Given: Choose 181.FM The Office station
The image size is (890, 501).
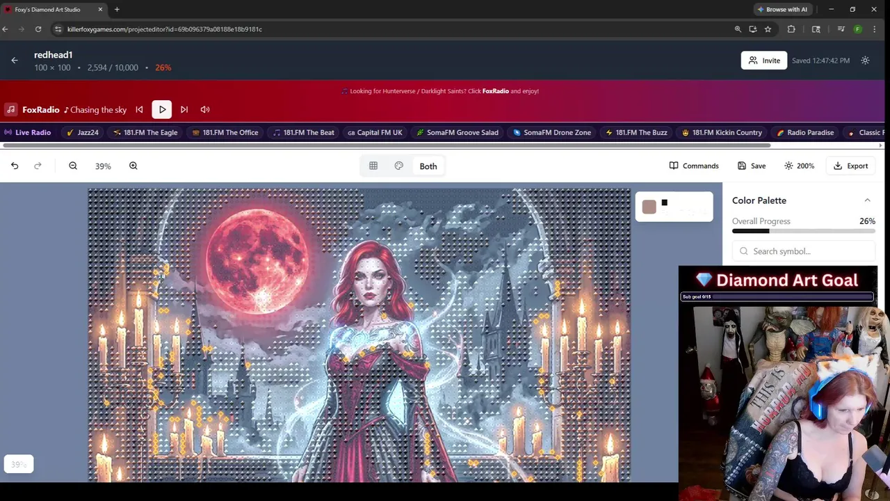Looking at the screenshot, I should [225, 132].
